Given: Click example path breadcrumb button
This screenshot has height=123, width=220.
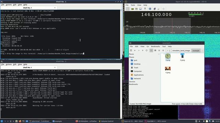Looking at the screenshot, I should pyautogui.click(x=196, y=51).
